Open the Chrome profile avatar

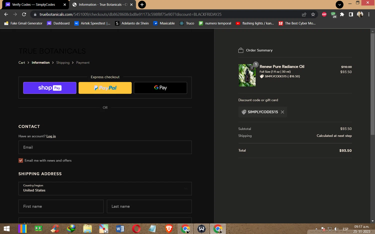pyautogui.click(x=360, y=14)
